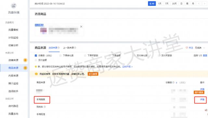Open 访客分析 in the sidebar
Viewport: 208px width, 118px height.
coord(13,45)
